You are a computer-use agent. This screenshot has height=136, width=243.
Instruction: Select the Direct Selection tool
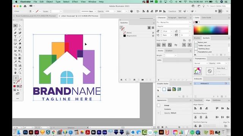[x=20, y=26]
